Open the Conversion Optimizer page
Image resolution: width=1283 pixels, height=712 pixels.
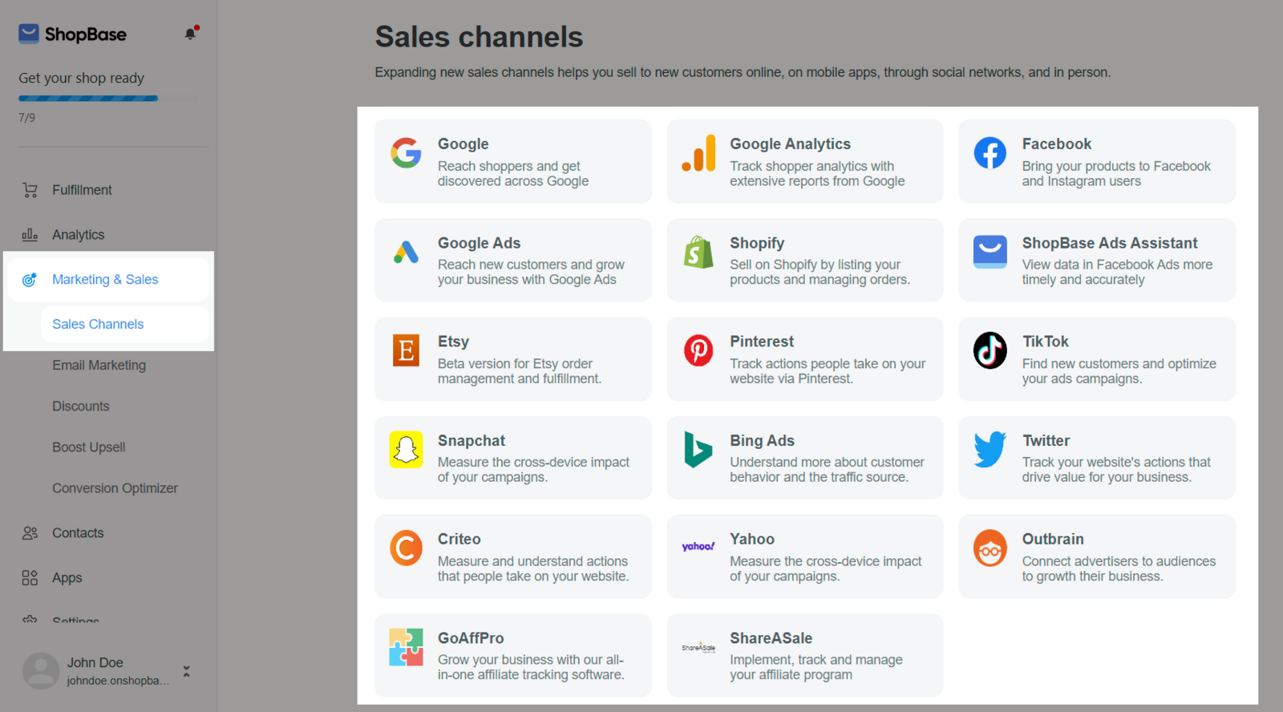[x=115, y=488]
